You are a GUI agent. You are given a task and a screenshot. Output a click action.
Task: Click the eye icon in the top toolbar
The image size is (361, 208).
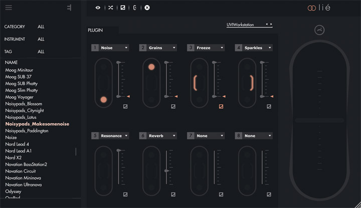[x=98, y=8]
